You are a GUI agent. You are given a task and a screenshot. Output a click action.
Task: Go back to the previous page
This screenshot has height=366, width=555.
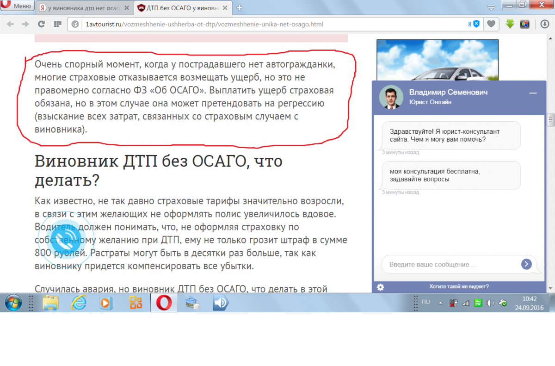(x=10, y=24)
